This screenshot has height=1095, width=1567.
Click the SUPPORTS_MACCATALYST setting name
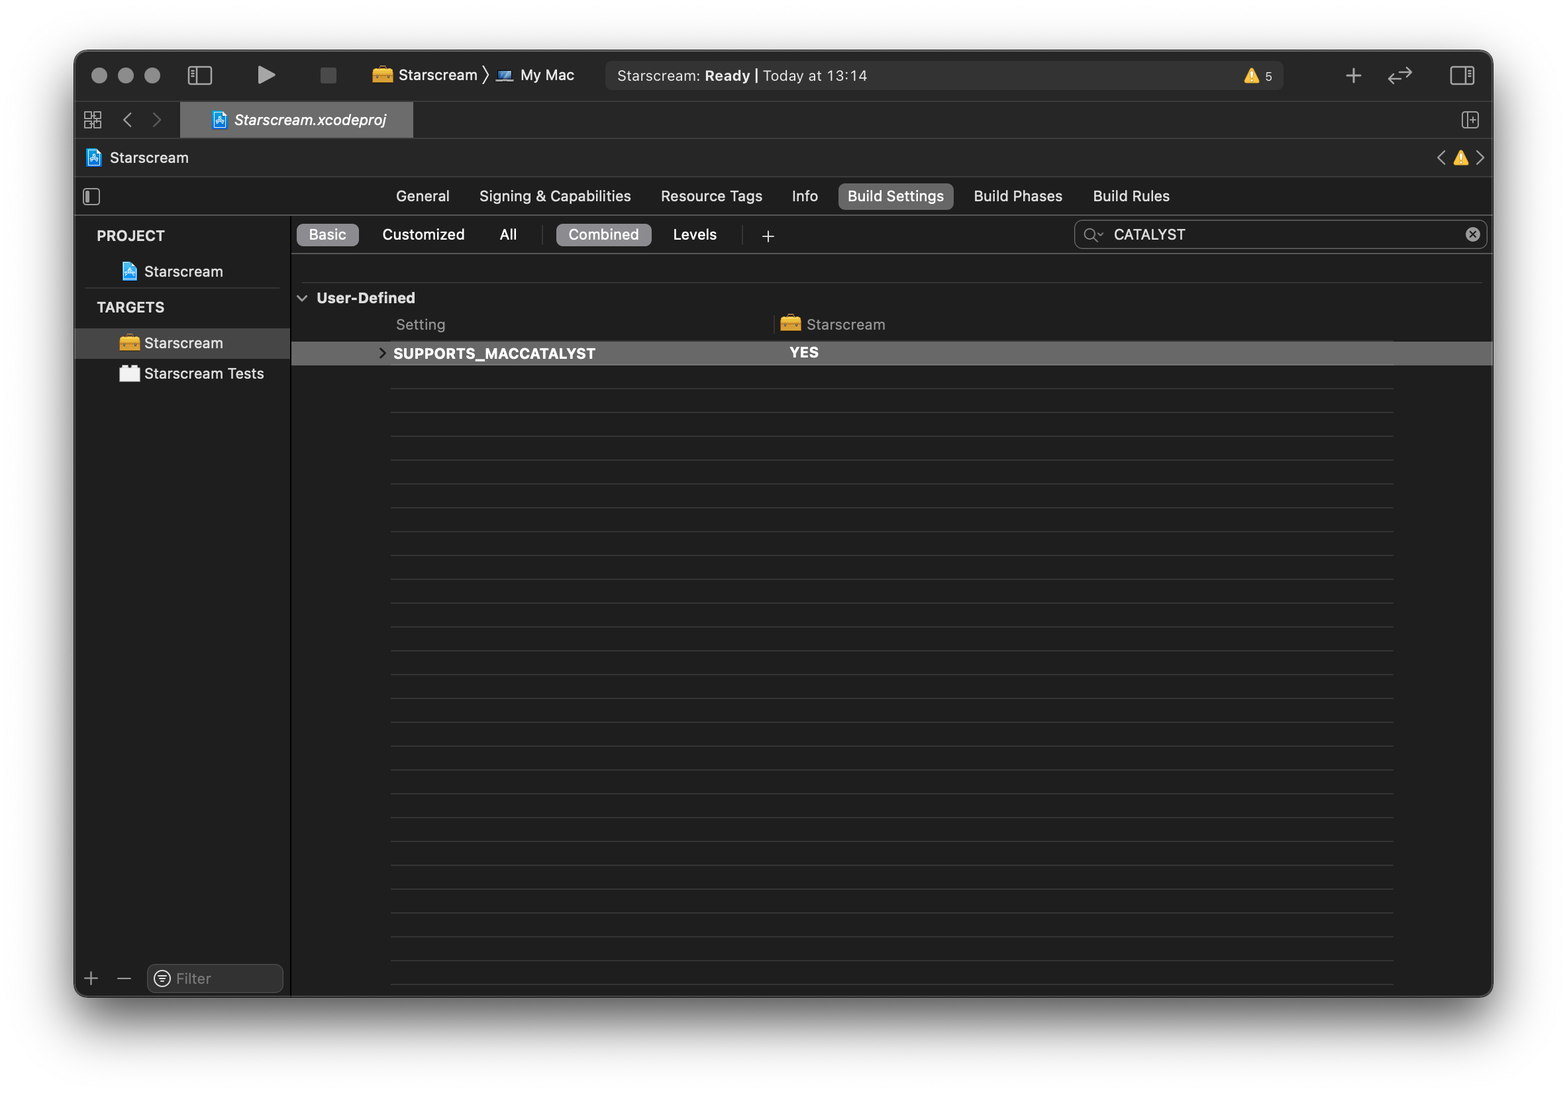point(494,354)
